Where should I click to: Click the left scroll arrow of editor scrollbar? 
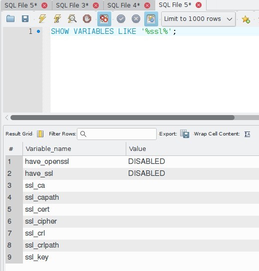point(7,118)
